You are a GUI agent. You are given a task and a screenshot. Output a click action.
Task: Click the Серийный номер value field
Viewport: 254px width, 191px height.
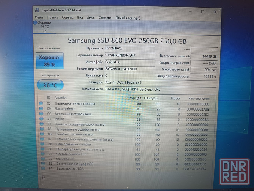pos(129,55)
